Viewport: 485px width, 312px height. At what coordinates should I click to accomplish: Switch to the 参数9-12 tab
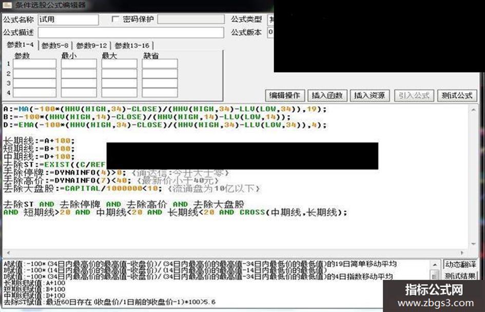coord(91,46)
